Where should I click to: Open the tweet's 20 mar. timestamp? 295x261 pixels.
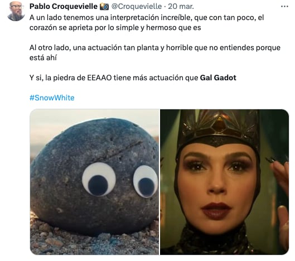[181, 6]
